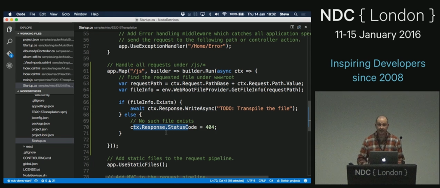Open the Help menu
The width and height of the screenshot is (440, 188).
coord(95,14)
